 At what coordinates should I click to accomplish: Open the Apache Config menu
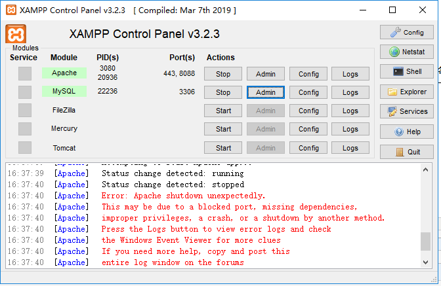pyautogui.click(x=308, y=74)
